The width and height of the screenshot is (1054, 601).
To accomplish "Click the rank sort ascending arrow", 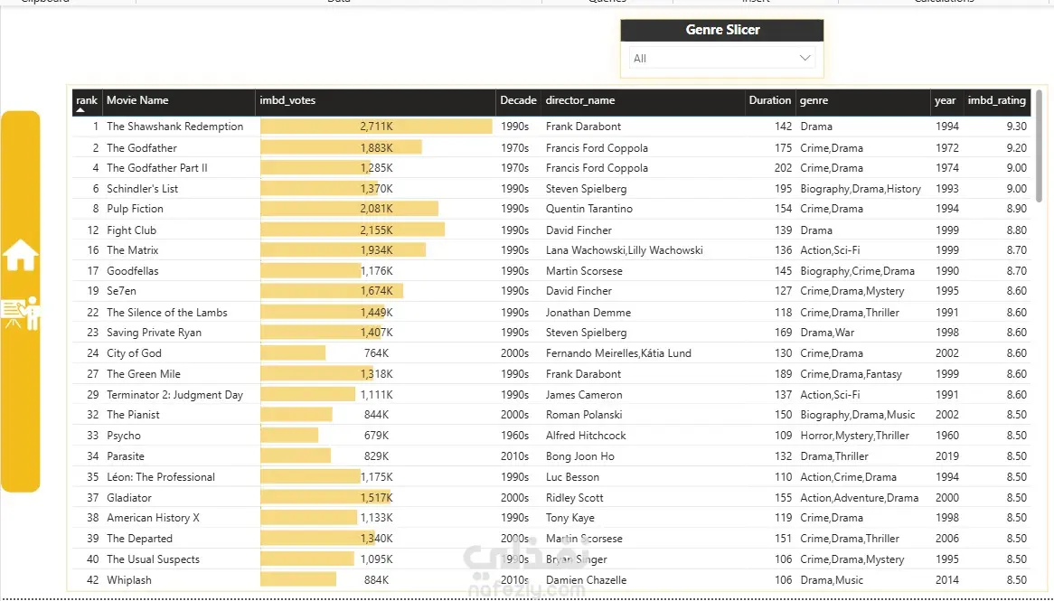I will click(x=80, y=110).
